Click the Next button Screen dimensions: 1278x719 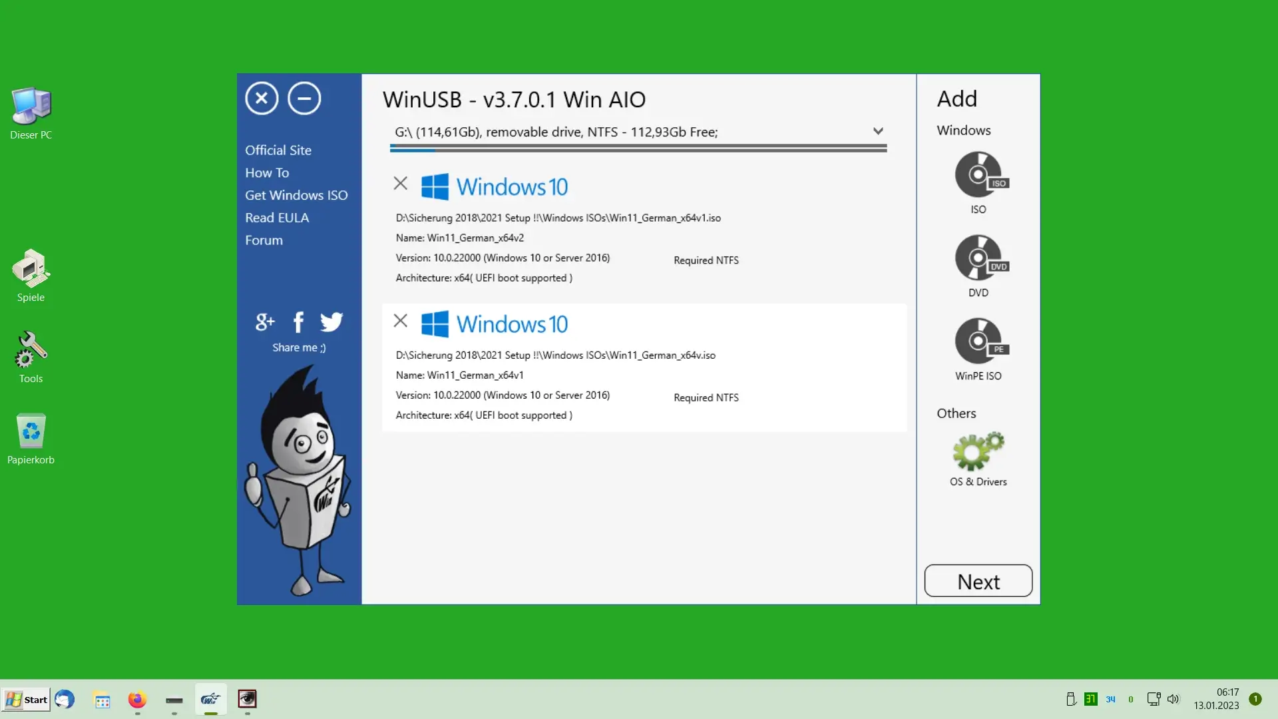[x=978, y=581]
